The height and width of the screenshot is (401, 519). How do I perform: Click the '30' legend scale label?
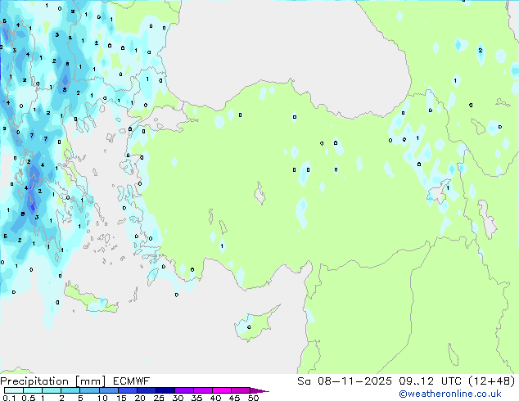tap(178, 398)
